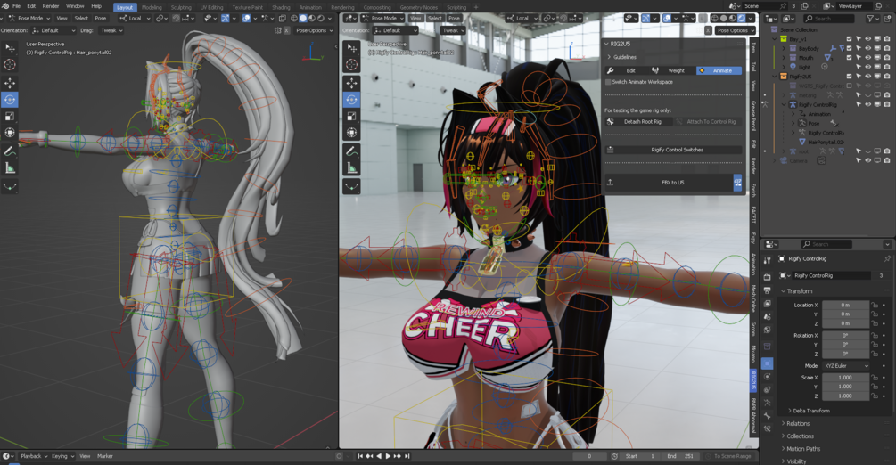Select Measure tool in left viewport

[x=10, y=168]
